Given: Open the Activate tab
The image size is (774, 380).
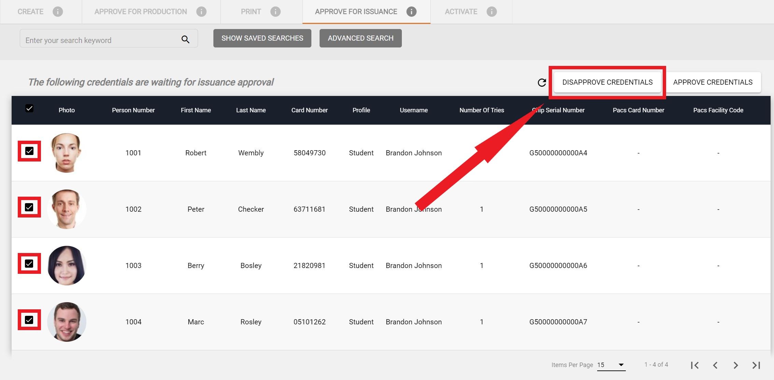Looking at the screenshot, I should coord(461,12).
